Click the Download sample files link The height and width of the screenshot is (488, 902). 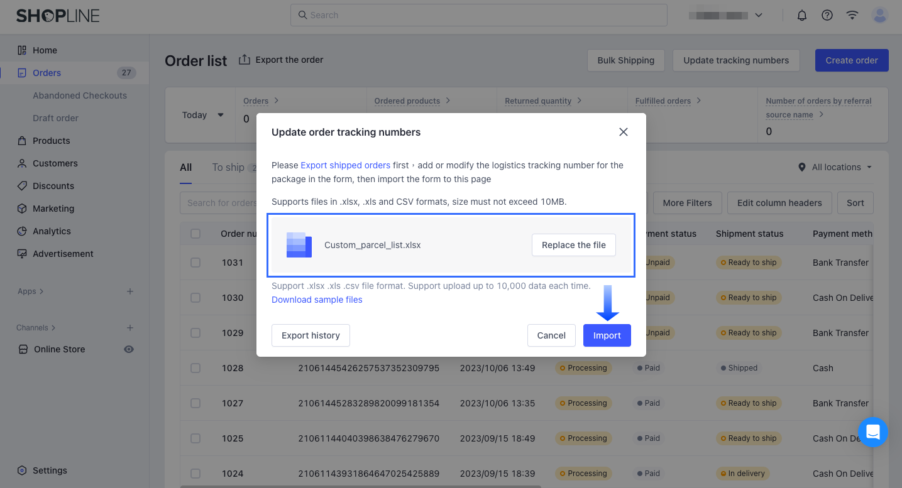click(x=317, y=300)
